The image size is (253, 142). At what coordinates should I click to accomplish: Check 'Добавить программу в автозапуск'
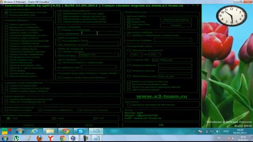tap(128, 105)
